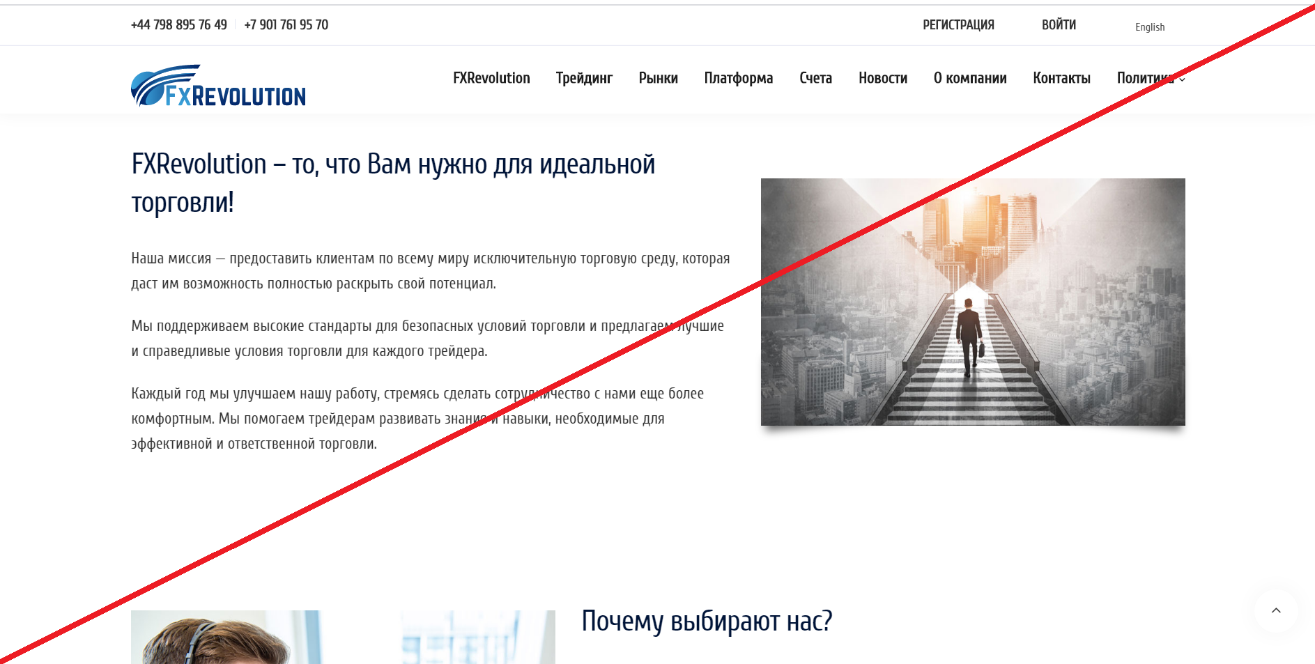Click the businessman on stairs image

pos(973,302)
